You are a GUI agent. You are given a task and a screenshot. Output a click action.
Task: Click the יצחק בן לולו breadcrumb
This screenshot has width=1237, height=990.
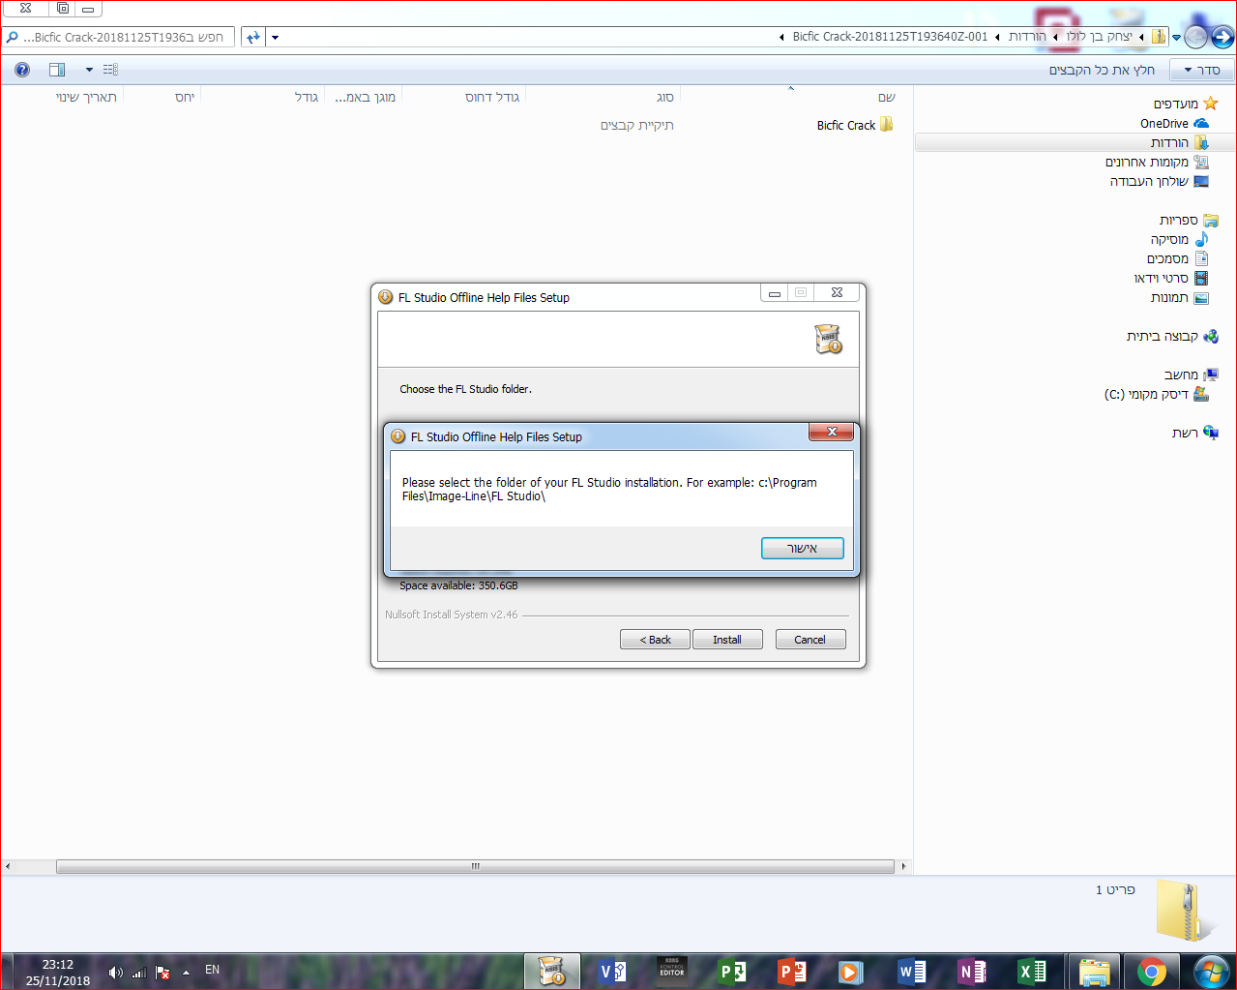[x=1099, y=37]
